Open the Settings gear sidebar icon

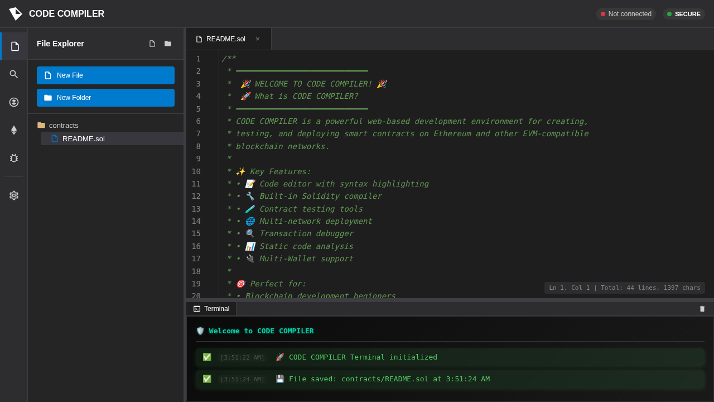coord(14,195)
